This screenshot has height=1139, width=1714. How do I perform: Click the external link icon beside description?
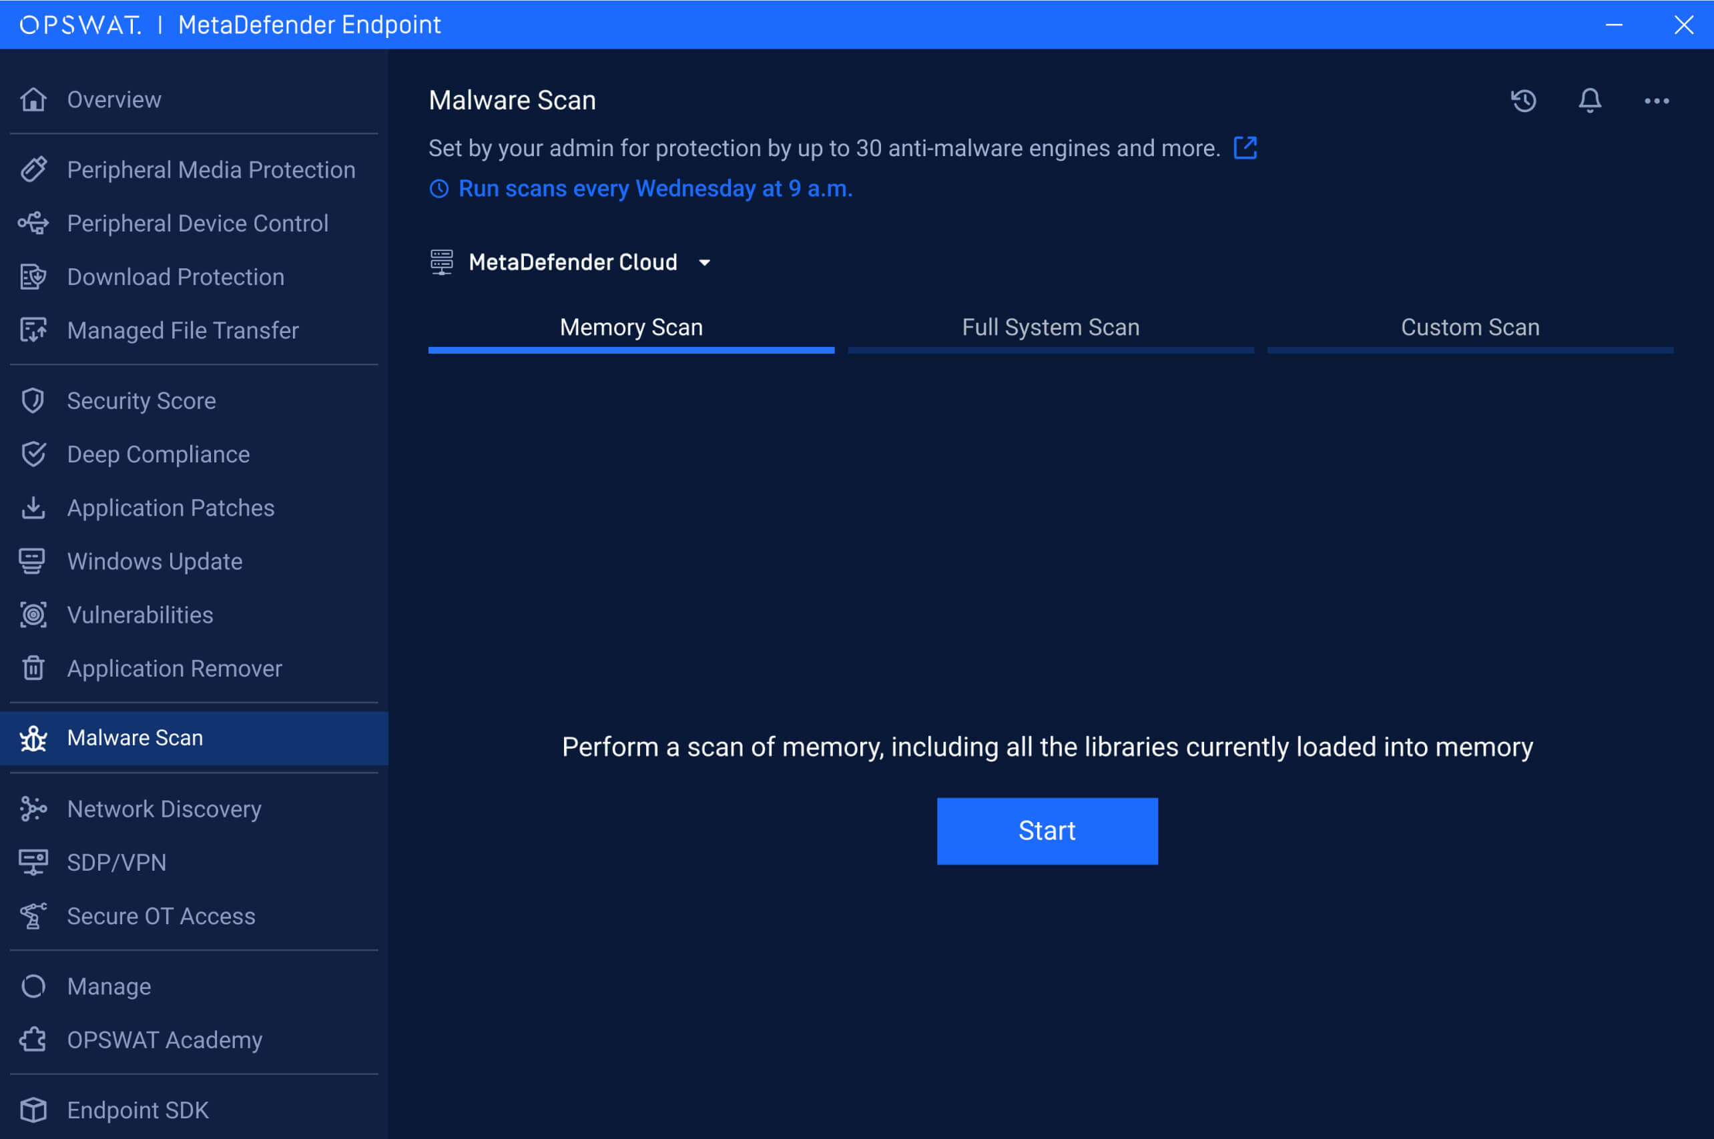pos(1245,148)
